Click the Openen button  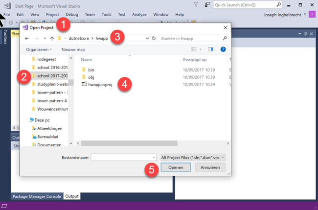point(176,167)
